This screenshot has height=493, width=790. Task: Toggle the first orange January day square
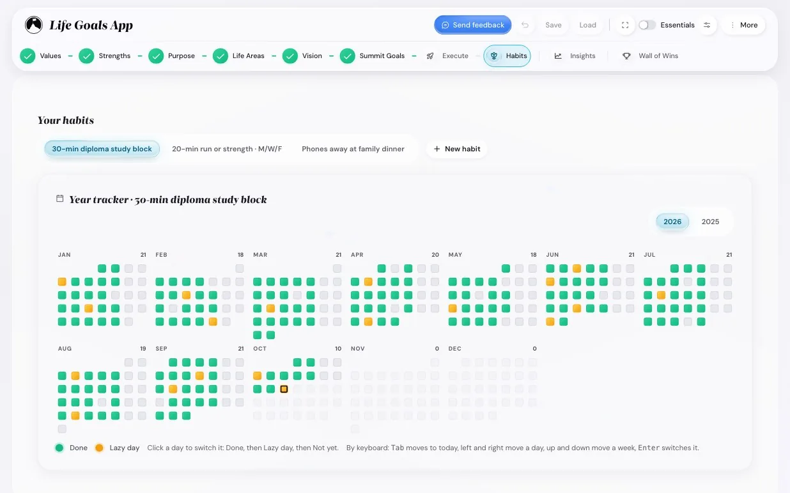tap(62, 282)
